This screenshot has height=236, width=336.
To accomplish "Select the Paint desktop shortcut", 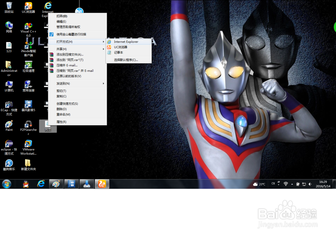I will point(9,126).
